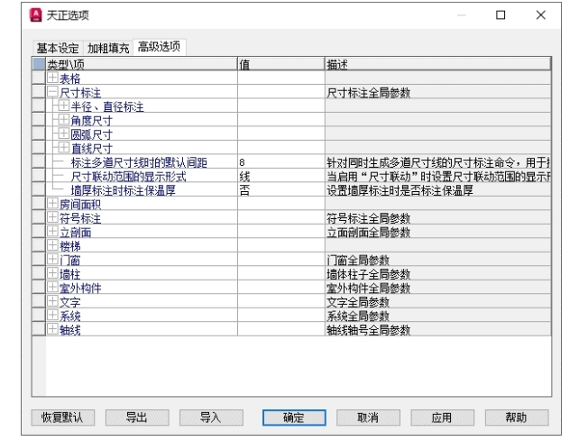Expand the 轴线 node

coord(52,329)
